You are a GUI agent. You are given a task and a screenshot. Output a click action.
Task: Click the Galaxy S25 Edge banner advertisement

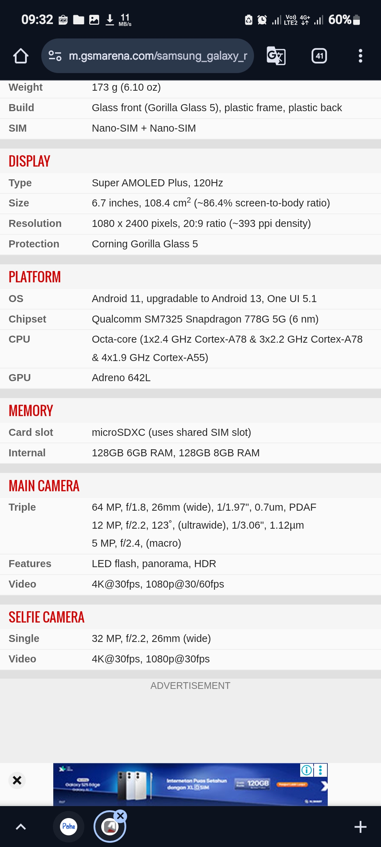[x=190, y=785]
